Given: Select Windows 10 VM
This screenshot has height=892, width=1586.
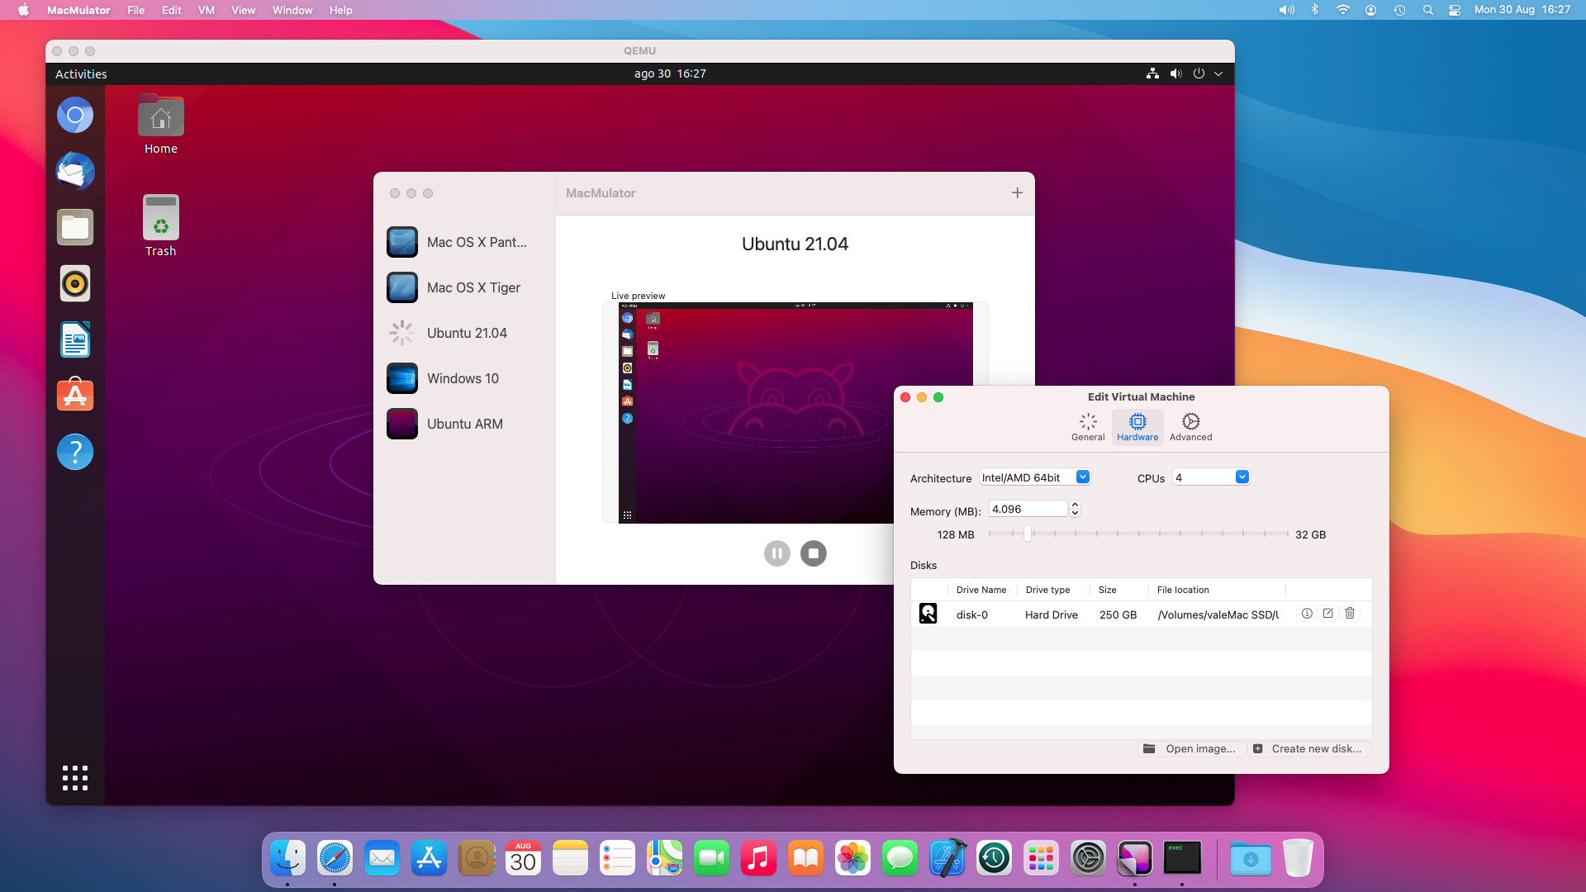Looking at the screenshot, I should pyautogui.click(x=465, y=378).
